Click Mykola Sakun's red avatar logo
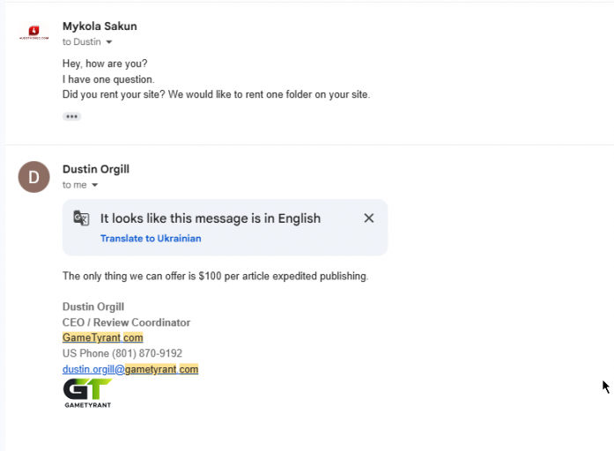Screen dimensions: 614x451 pyautogui.click(x=34, y=33)
